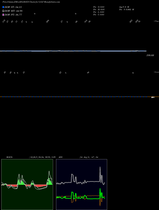This screenshot has height=210, width=159.
Task: Click the 'Avg V: 0 M' value
Action: pos(124,7)
